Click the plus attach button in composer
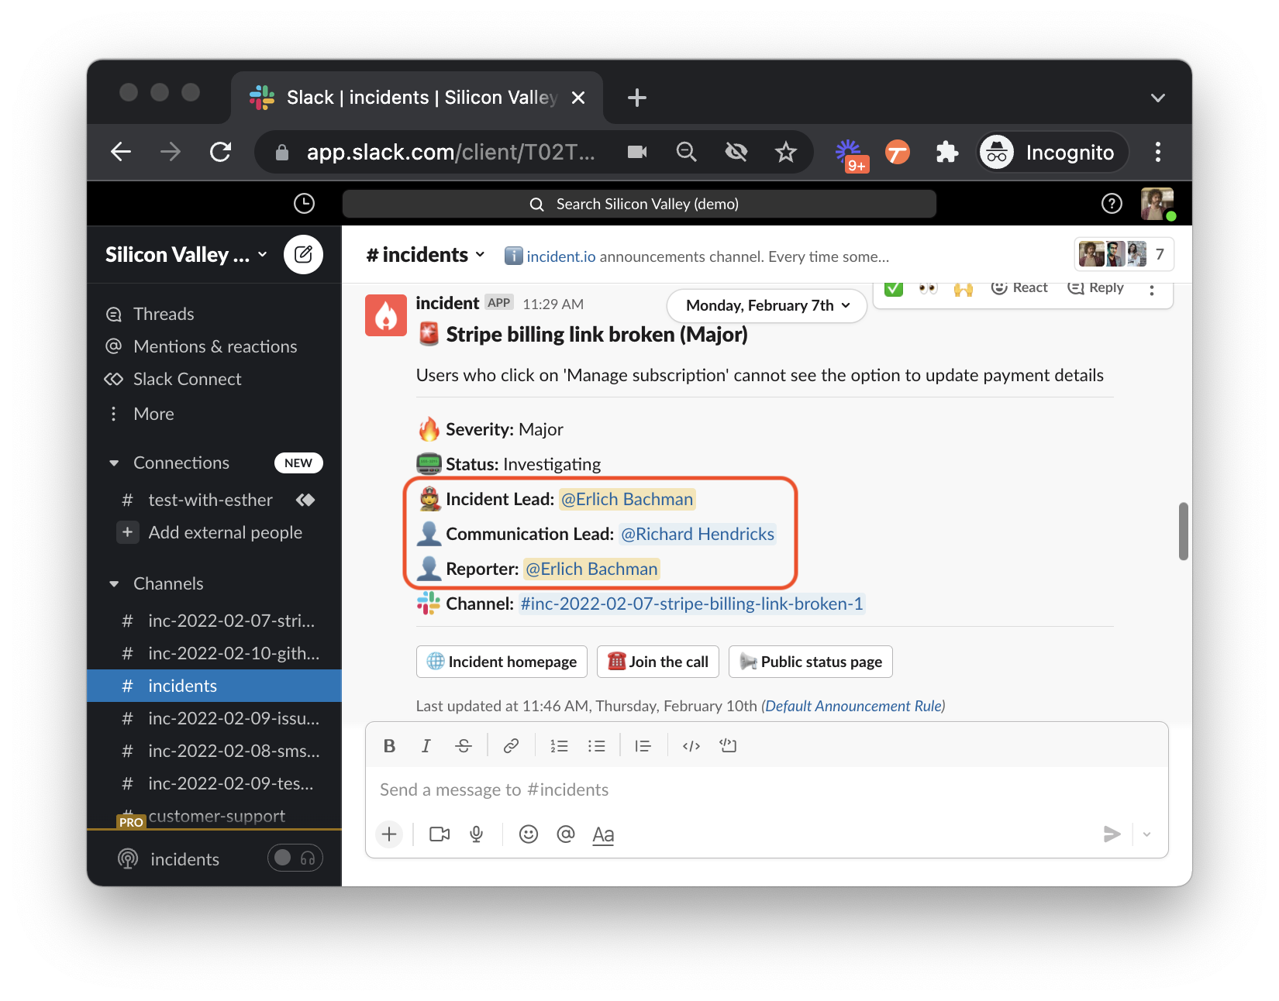1279x1001 pixels. (389, 834)
